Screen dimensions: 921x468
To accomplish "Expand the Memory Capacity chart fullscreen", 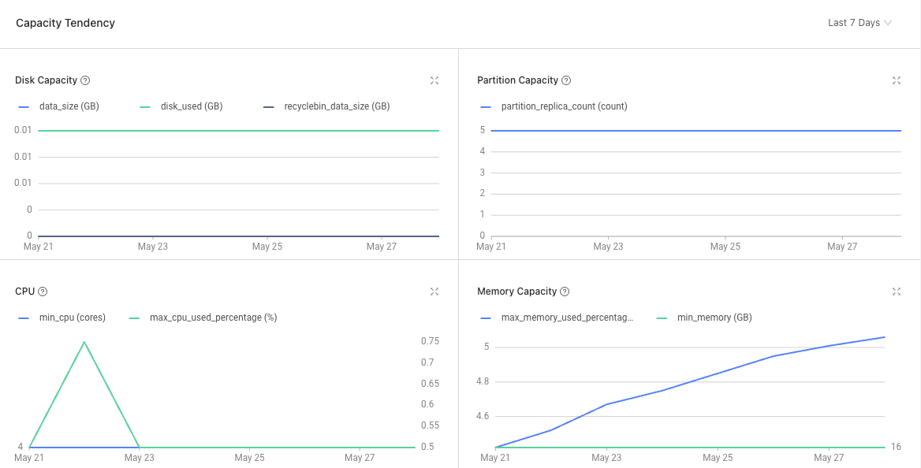I will (897, 292).
